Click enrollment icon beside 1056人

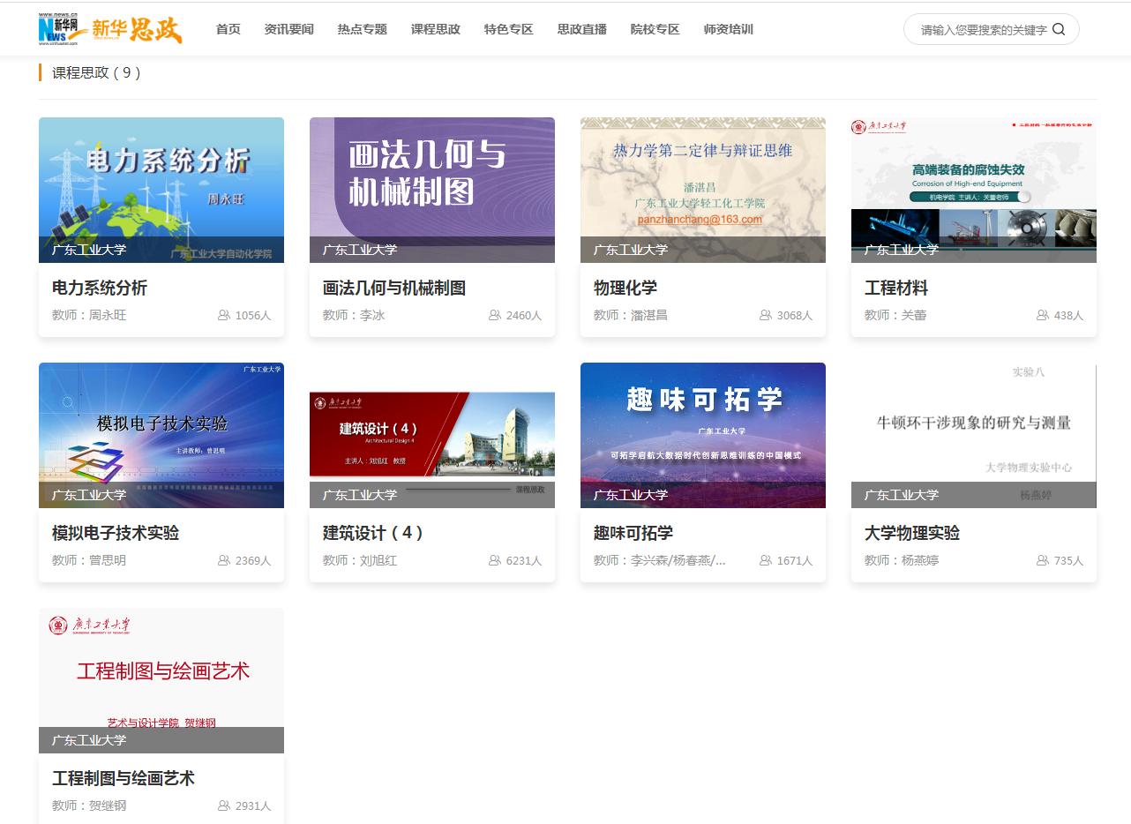(224, 315)
